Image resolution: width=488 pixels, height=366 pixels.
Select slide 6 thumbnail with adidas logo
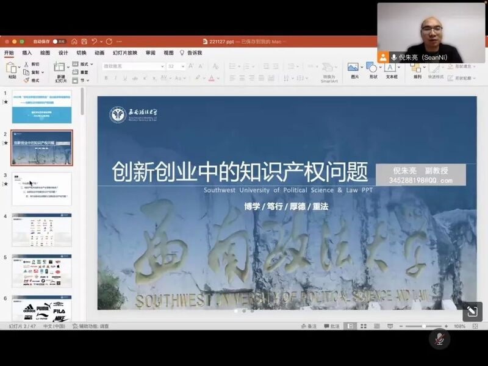click(41, 309)
